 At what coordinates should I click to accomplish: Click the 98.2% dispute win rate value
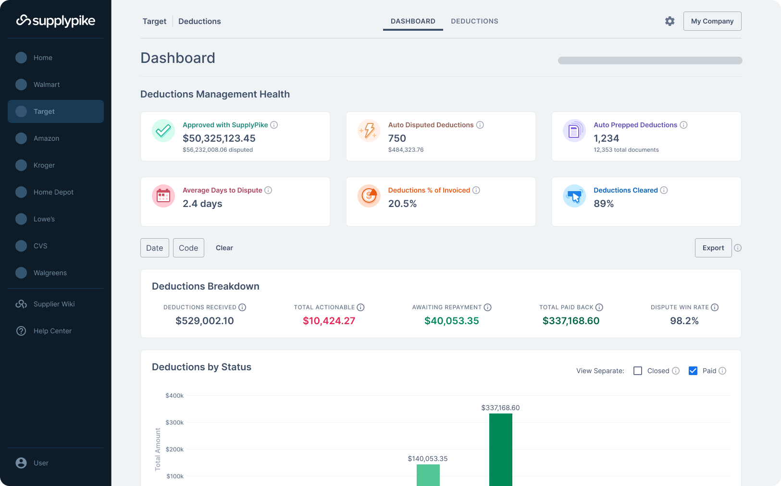[x=684, y=321]
